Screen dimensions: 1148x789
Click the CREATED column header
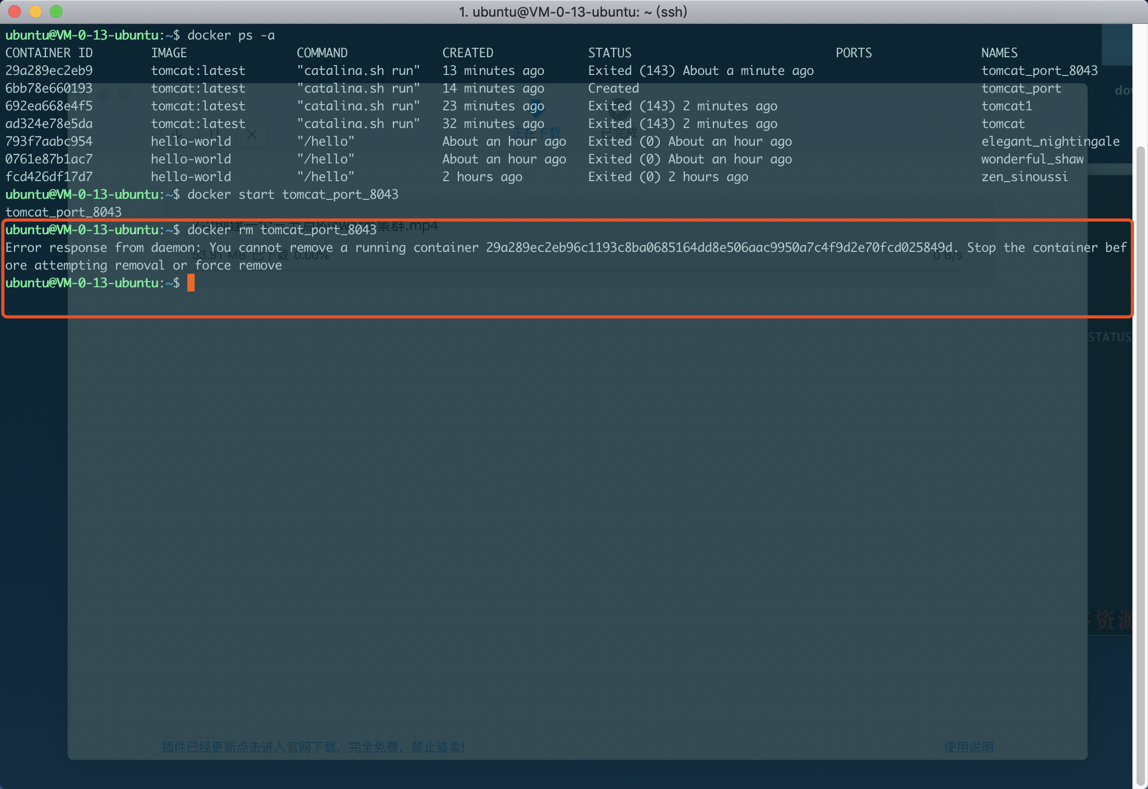[x=468, y=53]
